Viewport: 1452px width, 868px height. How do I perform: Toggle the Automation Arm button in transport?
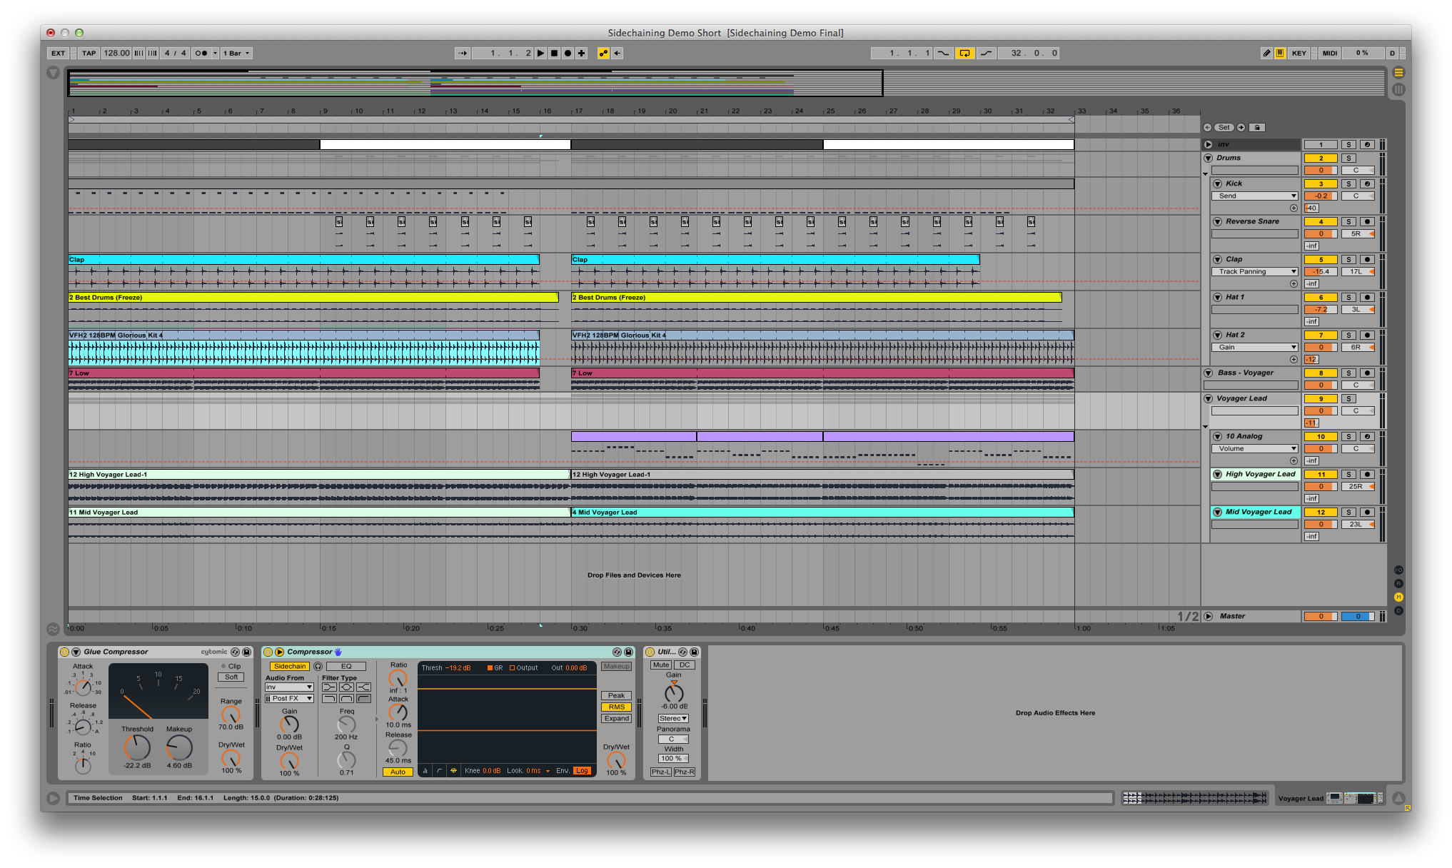click(x=603, y=54)
